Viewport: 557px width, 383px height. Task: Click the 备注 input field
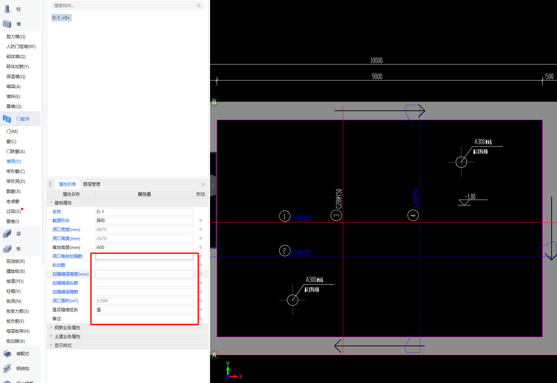[144, 318]
